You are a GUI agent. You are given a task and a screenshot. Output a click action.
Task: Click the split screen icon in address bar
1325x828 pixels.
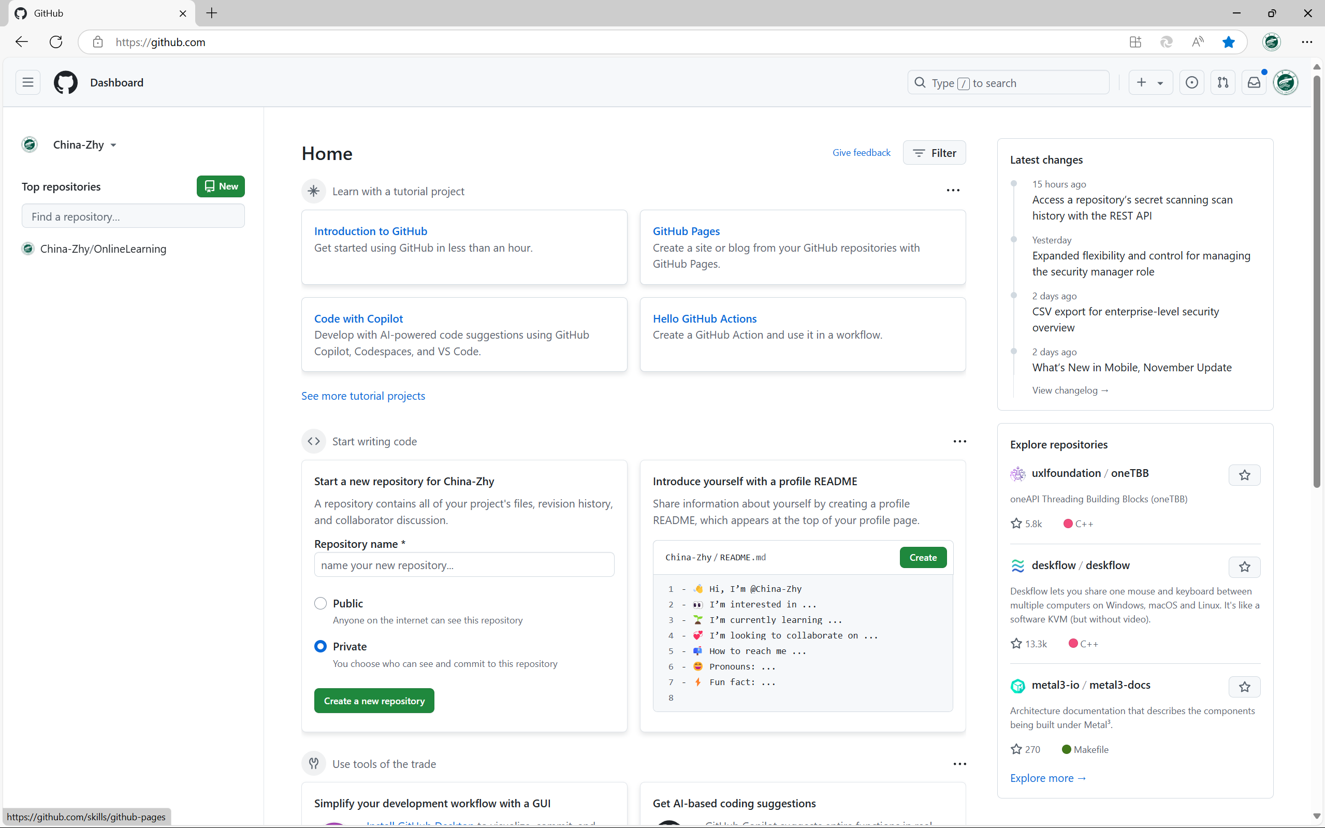(1135, 42)
